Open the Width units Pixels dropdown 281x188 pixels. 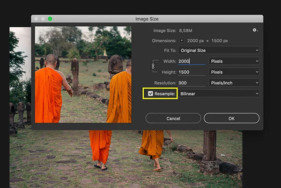[x=234, y=61]
